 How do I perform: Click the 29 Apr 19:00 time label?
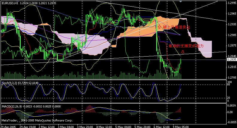(x=28, y=127)
